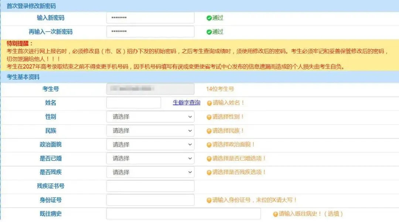
Task: Expand the 是否已婚 dropdown
Action: pyautogui.click(x=150, y=158)
